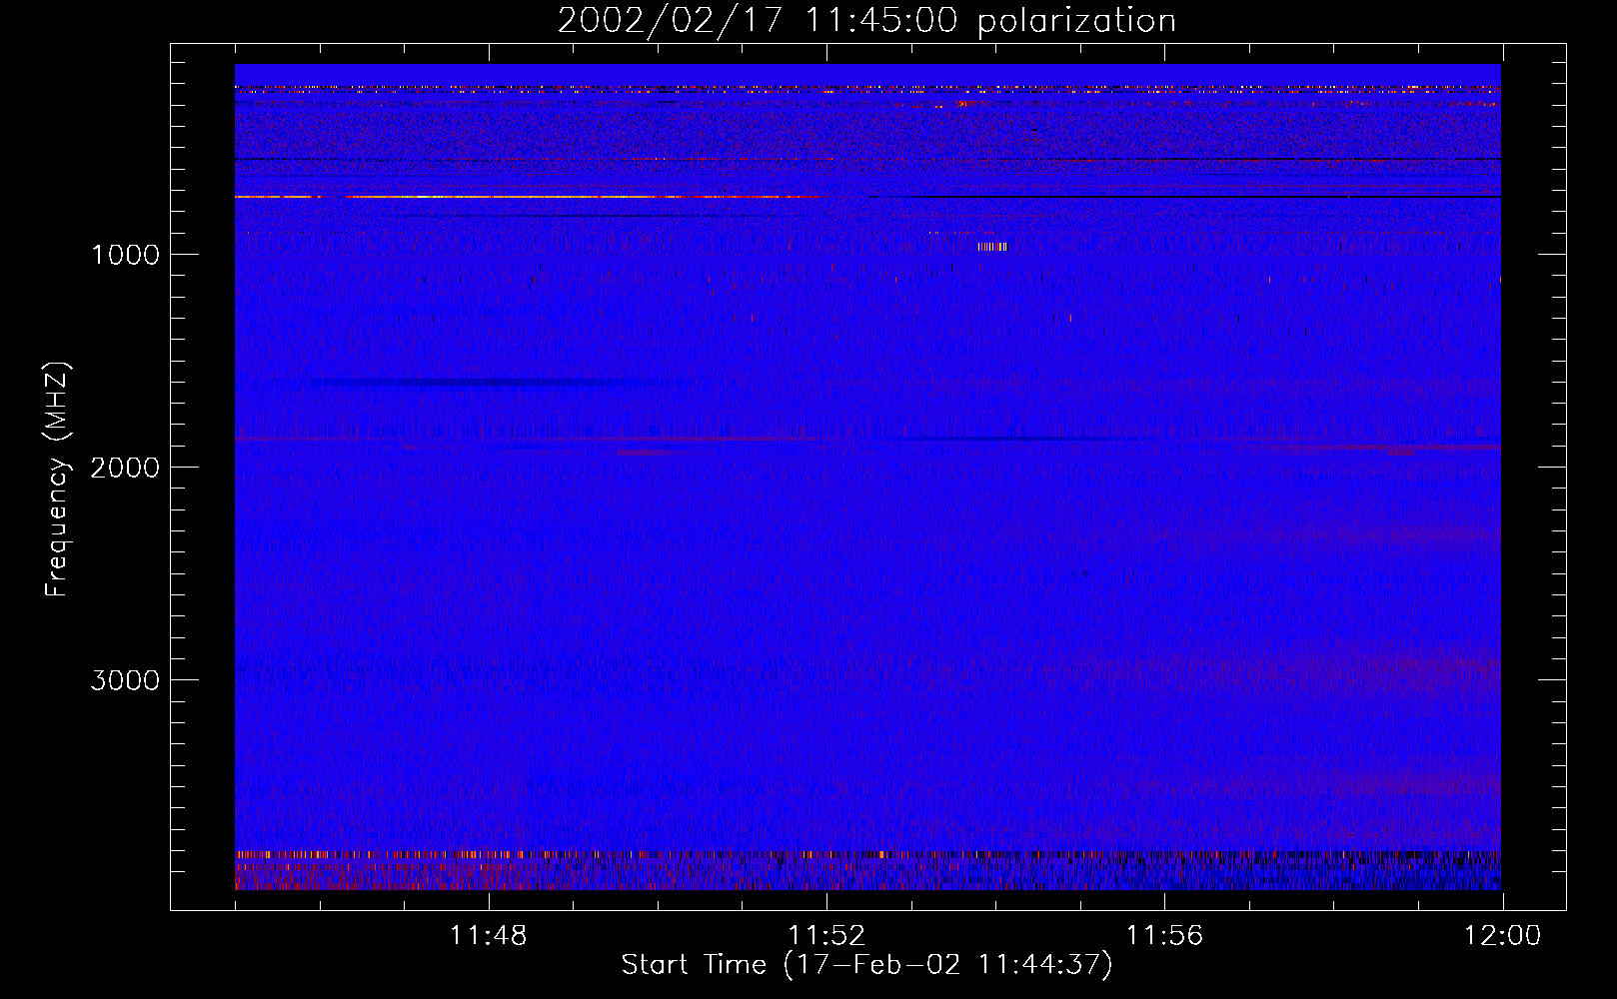Click the 3000 frequency tick label
The height and width of the screenshot is (999, 1617).
(125, 680)
